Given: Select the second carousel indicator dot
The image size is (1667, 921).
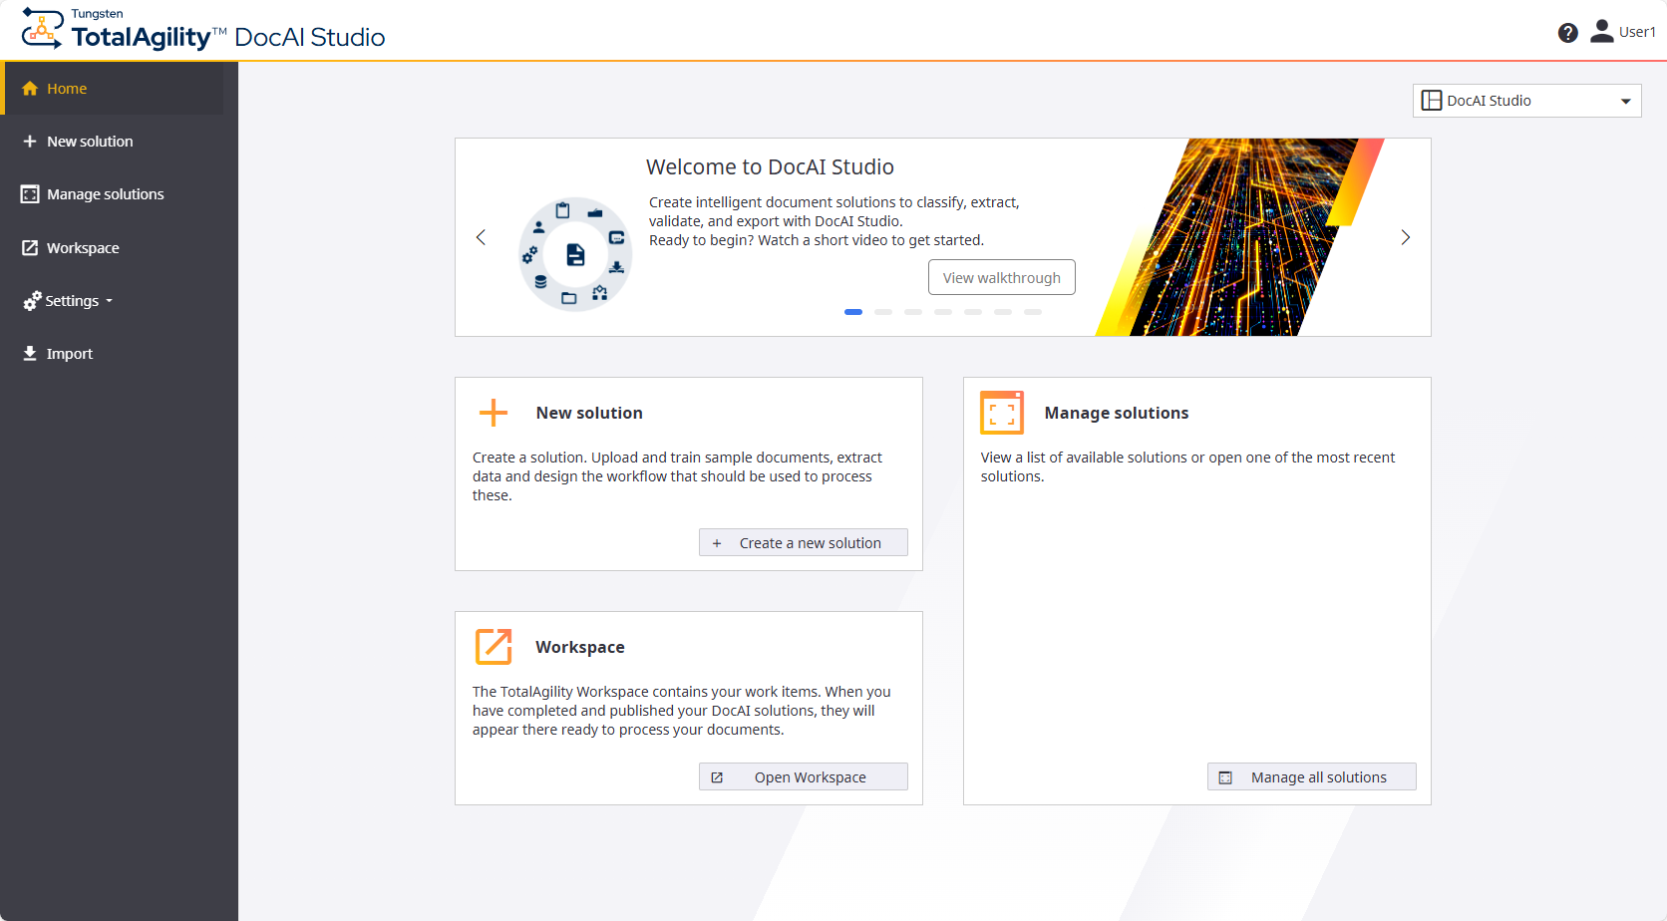Looking at the screenshot, I should point(883,311).
